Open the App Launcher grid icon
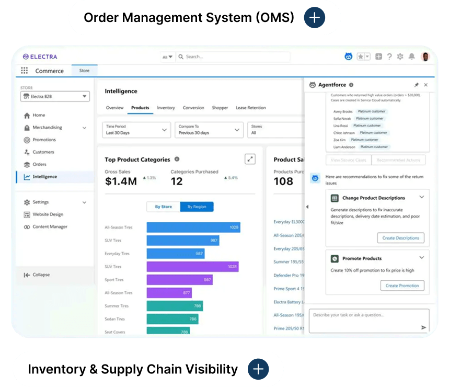Viewport: 449px width, 387px height. (x=25, y=71)
